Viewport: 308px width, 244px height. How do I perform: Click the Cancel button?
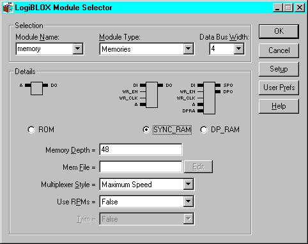279,50
